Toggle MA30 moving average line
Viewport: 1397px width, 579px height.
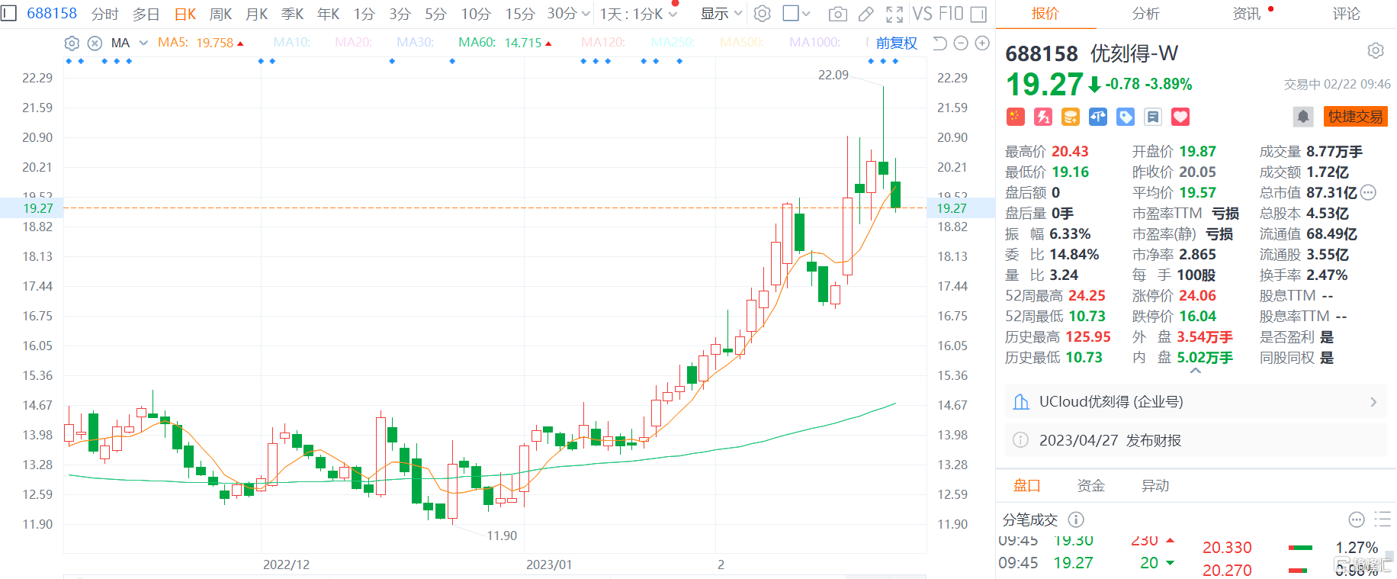pos(416,43)
